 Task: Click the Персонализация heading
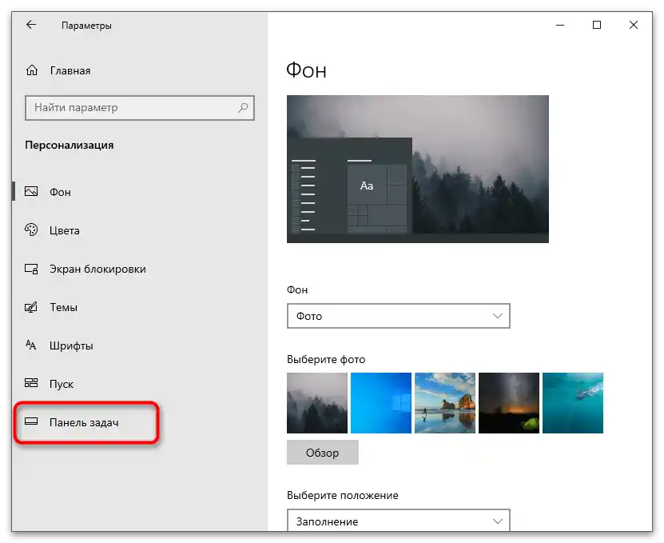tap(70, 146)
